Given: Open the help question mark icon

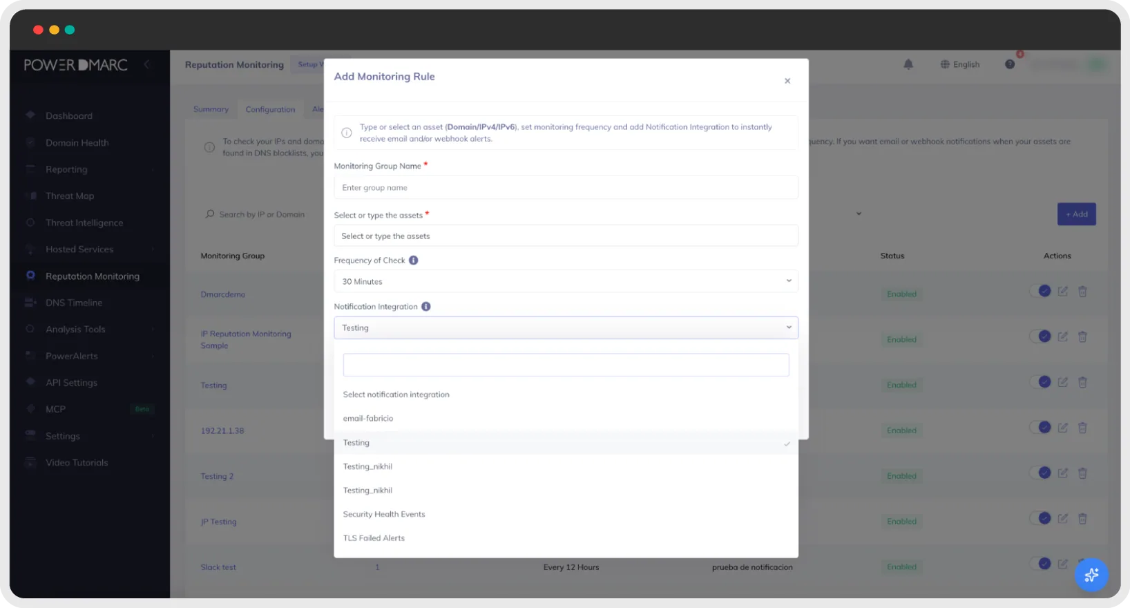Looking at the screenshot, I should click(1010, 64).
